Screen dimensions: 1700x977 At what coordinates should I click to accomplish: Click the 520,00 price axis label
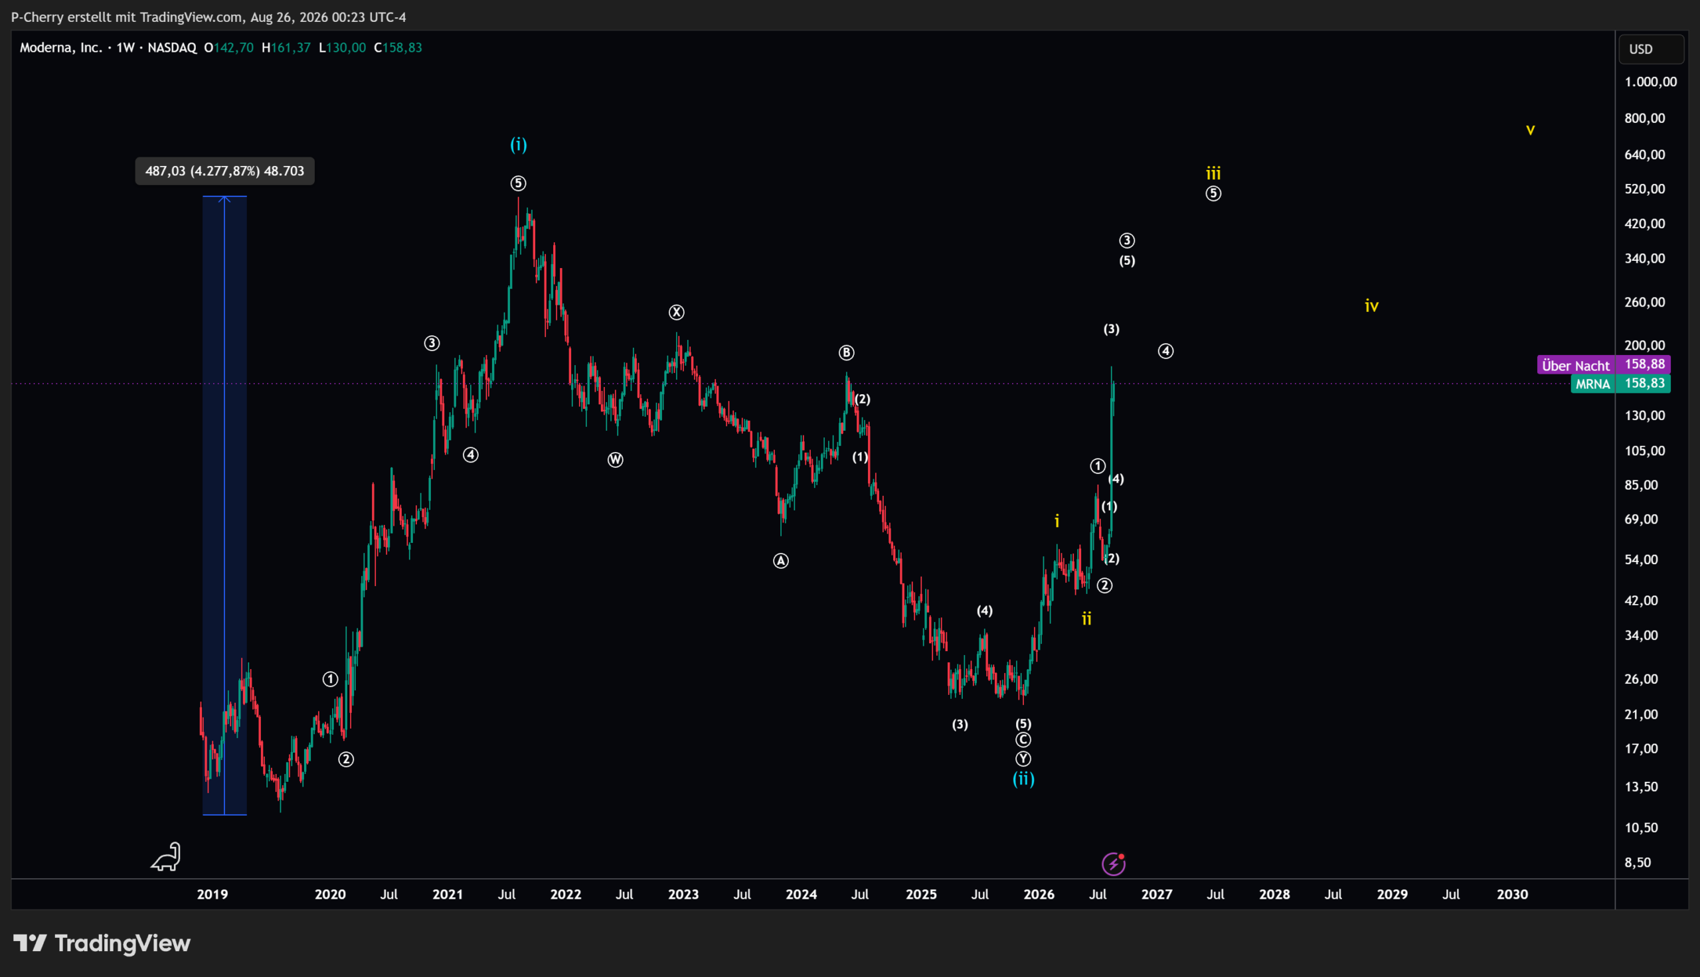pyautogui.click(x=1645, y=188)
